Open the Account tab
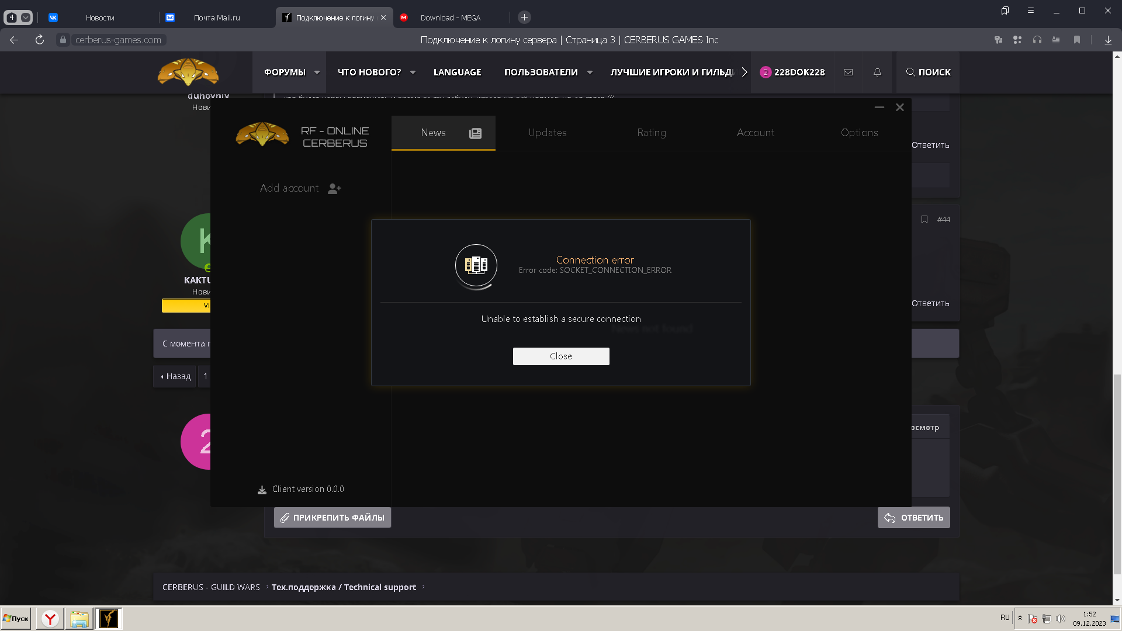1122x631 pixels. point(756,133)
